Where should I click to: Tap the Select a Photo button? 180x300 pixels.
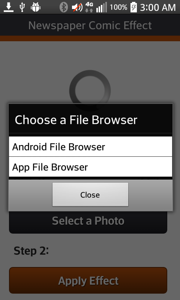tap(88, 222)
